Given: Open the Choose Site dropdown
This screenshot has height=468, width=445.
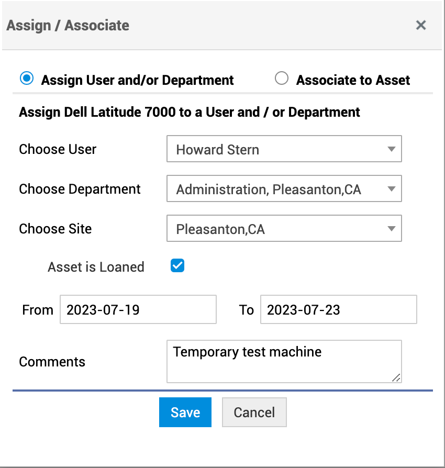Looking at the screenshot, I should (x=284, y=229).
